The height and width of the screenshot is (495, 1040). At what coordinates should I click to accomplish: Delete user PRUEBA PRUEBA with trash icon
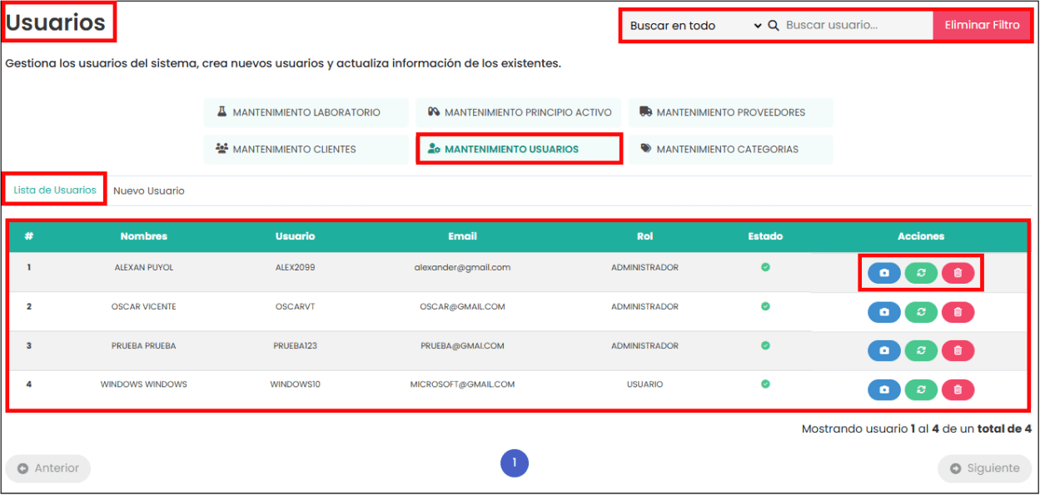[958, 351]
